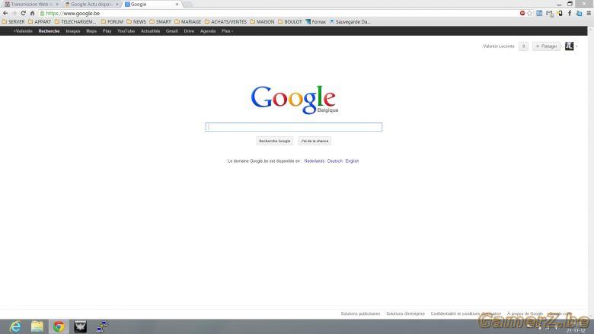
Task: Click the profile avatar picture
Action: (569, 46)
